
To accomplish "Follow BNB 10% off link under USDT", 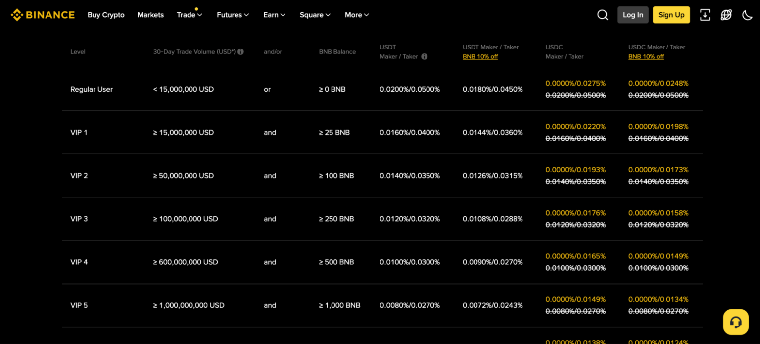I will [480, 57].
